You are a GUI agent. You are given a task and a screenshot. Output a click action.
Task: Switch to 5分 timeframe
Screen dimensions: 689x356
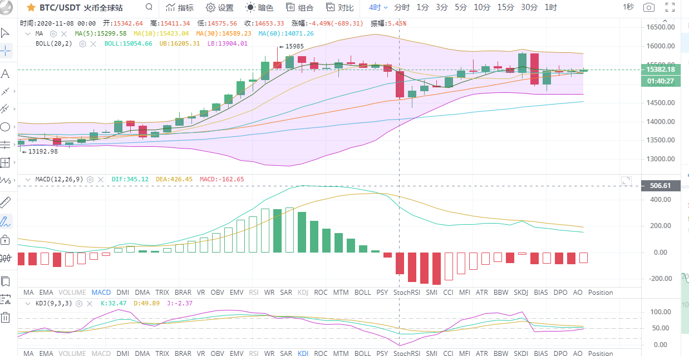461,7
